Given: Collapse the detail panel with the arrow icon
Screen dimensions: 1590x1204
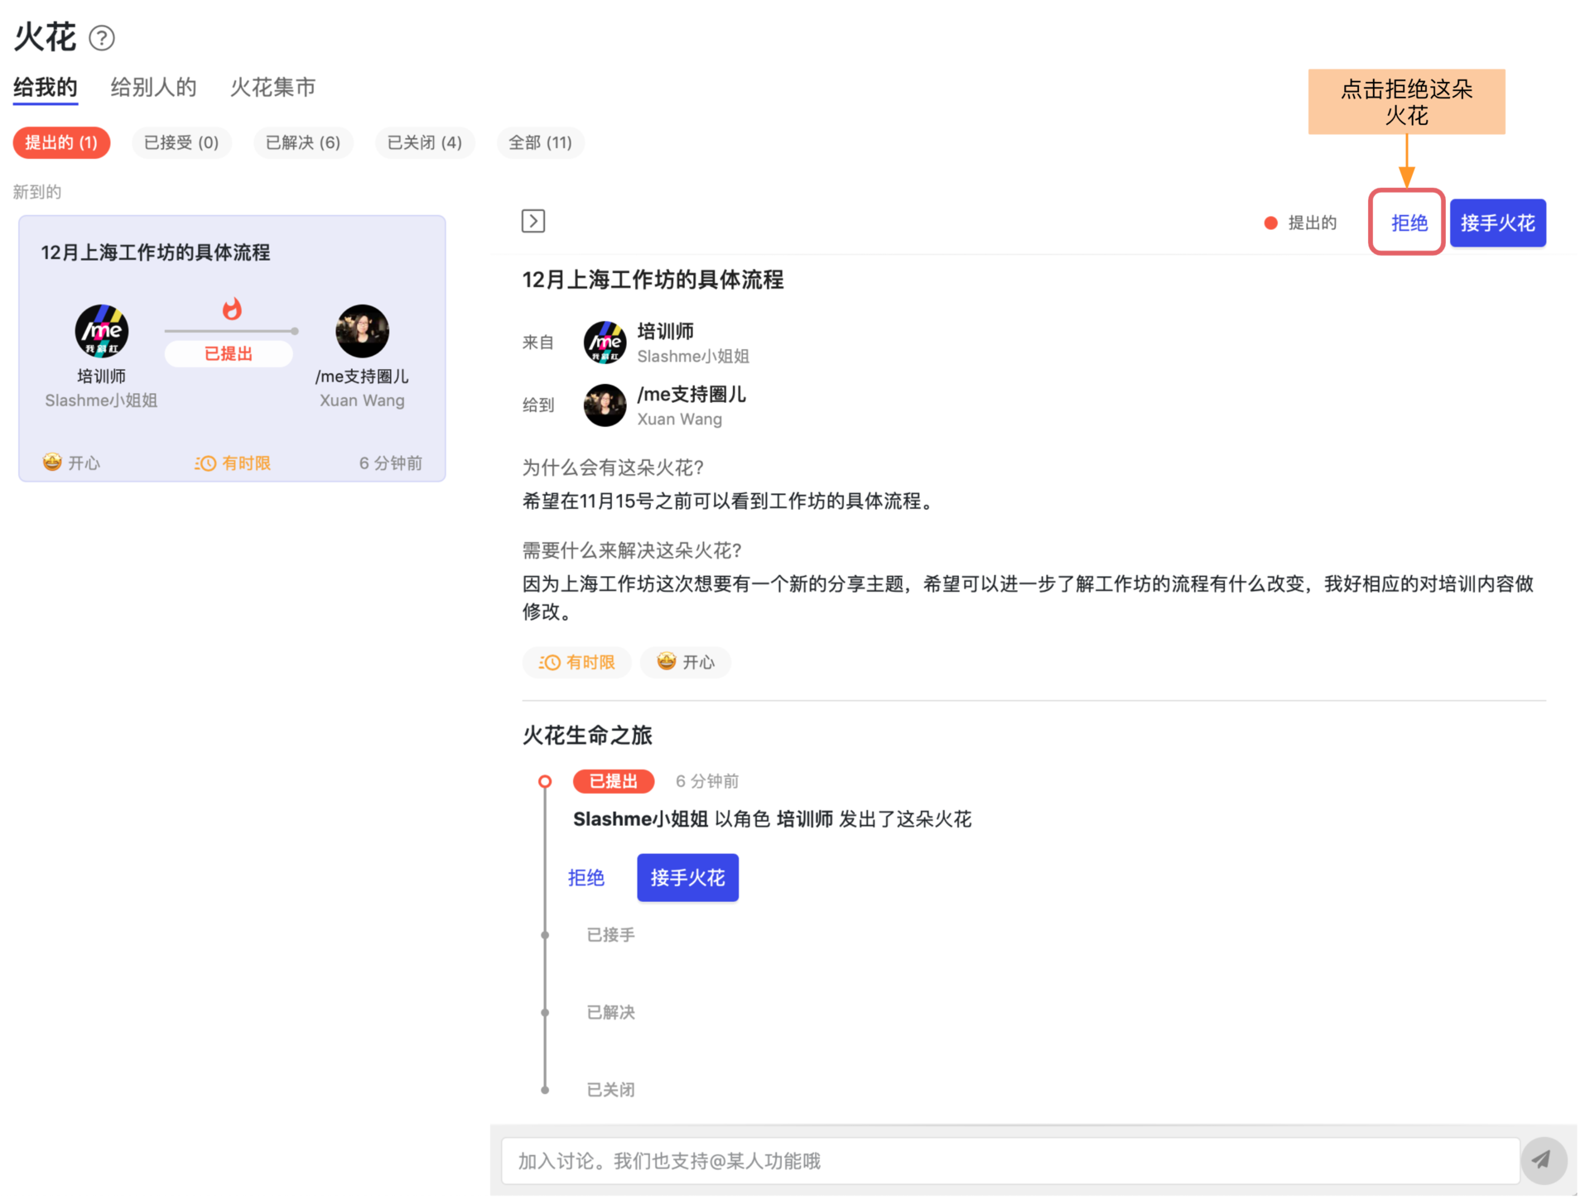Looking at the screenshot, I should pyautogui.click(x=532, y=221).
